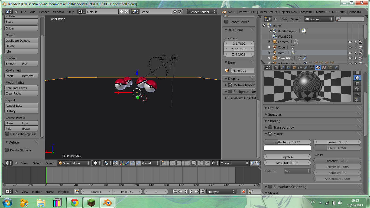Click the rotate manipulator arc icon
The height and width of the screenshot is (208, 370).
tap(133, 163)
